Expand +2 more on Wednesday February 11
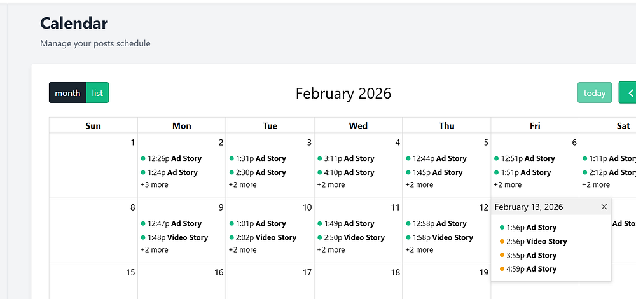The width and height of the screenshot is (636, 299). click(331, 250)
